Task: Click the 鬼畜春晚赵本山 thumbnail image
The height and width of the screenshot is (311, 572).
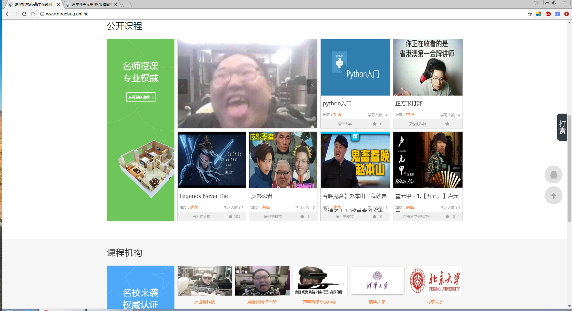Action: [x=355, y=160]
